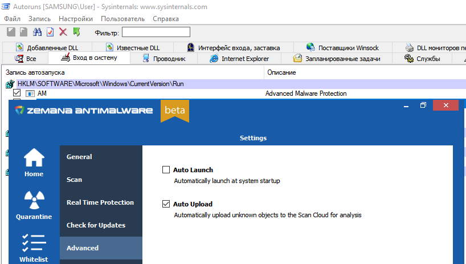466x264 pixels.
Task: Open Home section in Zemana sidebar
Action: (34, 163)
